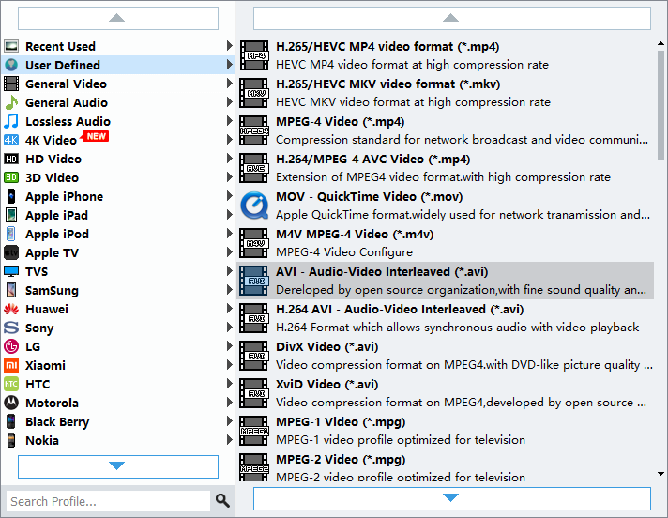This screenshot has width=668, height=518.
Task: Choose MPEG-2 Video (*.mpg) format
Action: pyautogui.click(x=446, y=467)
